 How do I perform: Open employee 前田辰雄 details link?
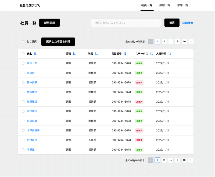(32, 121)
